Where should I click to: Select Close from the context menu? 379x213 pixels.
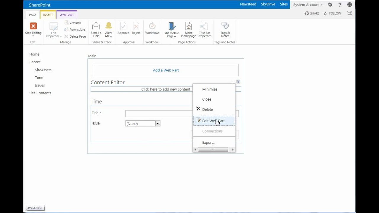click(214, 99)
